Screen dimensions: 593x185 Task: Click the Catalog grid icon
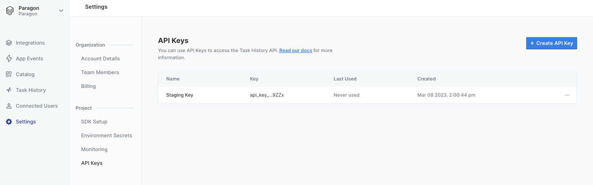[9, 74]
